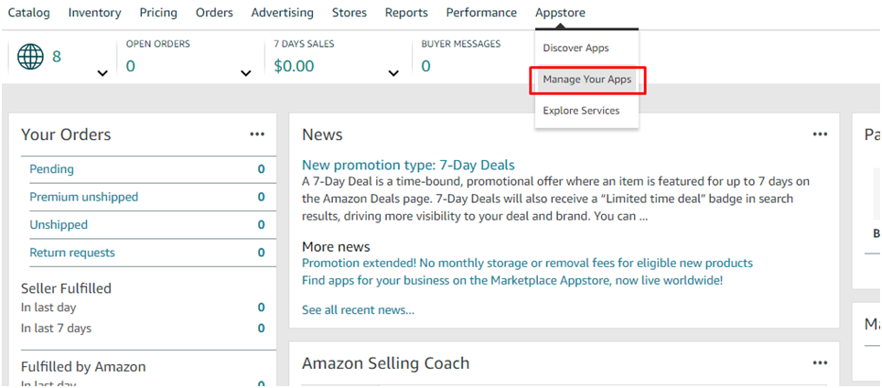Viewport: 882px width, 388px height.
Task: Click the globe marketplaces icon
Action: tap(30, 57)
